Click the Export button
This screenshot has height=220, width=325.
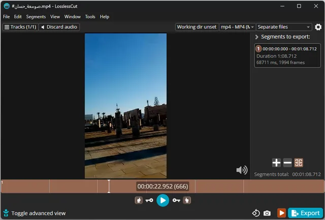[306, 213]
